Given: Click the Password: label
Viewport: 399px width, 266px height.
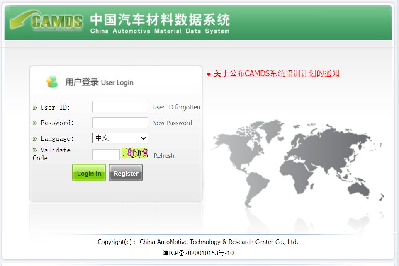Looking at the screenshot, I should click(x=57, y=123).
